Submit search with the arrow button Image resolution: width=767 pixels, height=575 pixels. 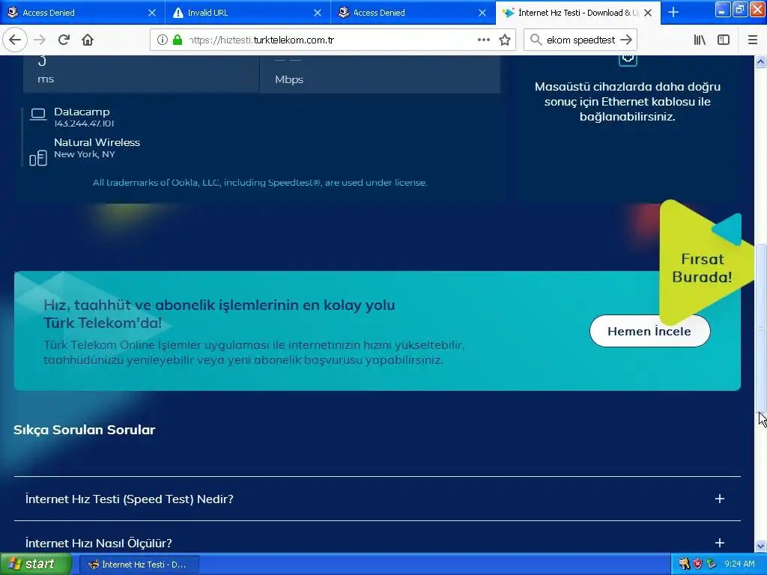[x=626, y=40]
